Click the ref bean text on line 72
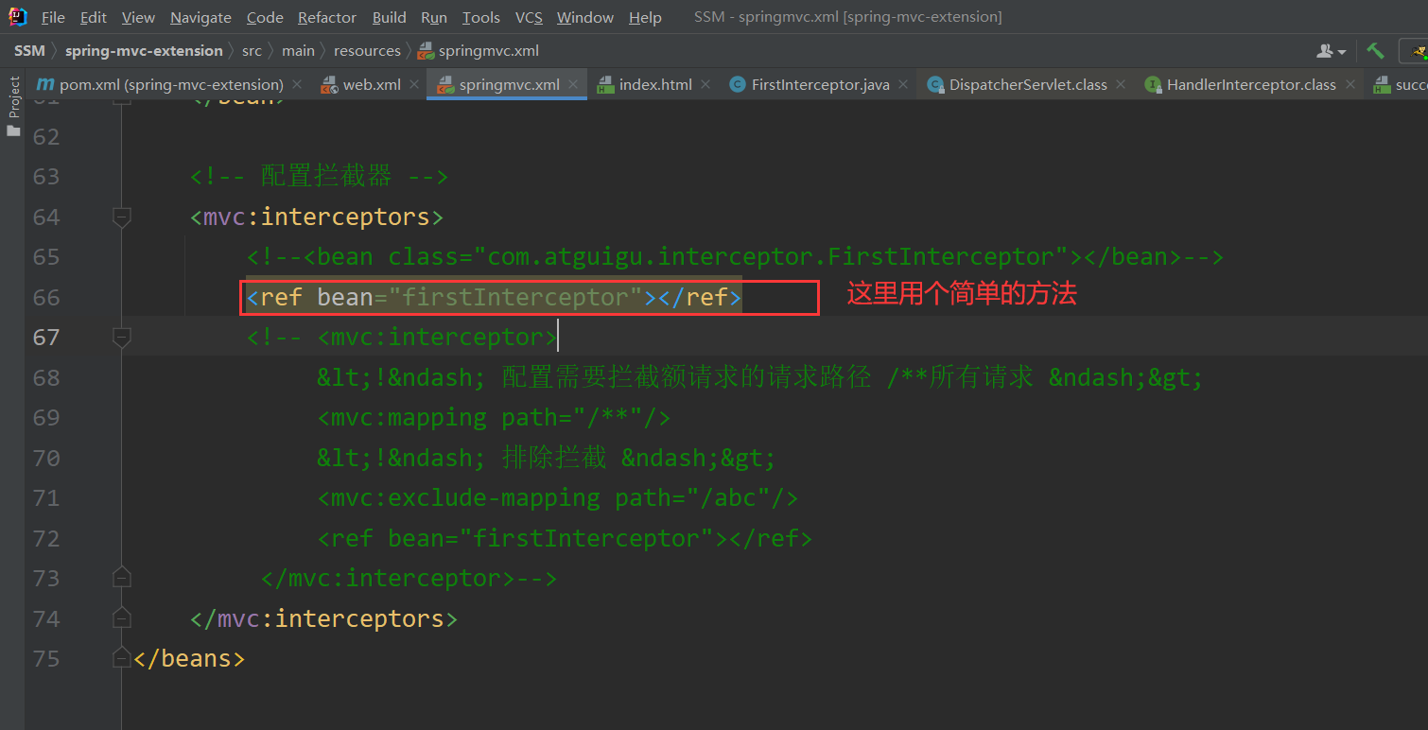The width and height of the screenshot is (1428, 730). tap(565, 539)
